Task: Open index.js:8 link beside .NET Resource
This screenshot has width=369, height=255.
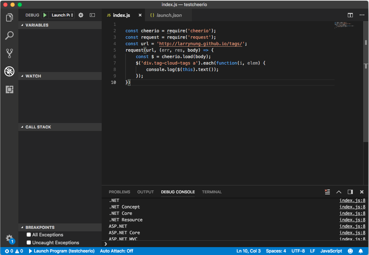Action: (x=352, y=220)
